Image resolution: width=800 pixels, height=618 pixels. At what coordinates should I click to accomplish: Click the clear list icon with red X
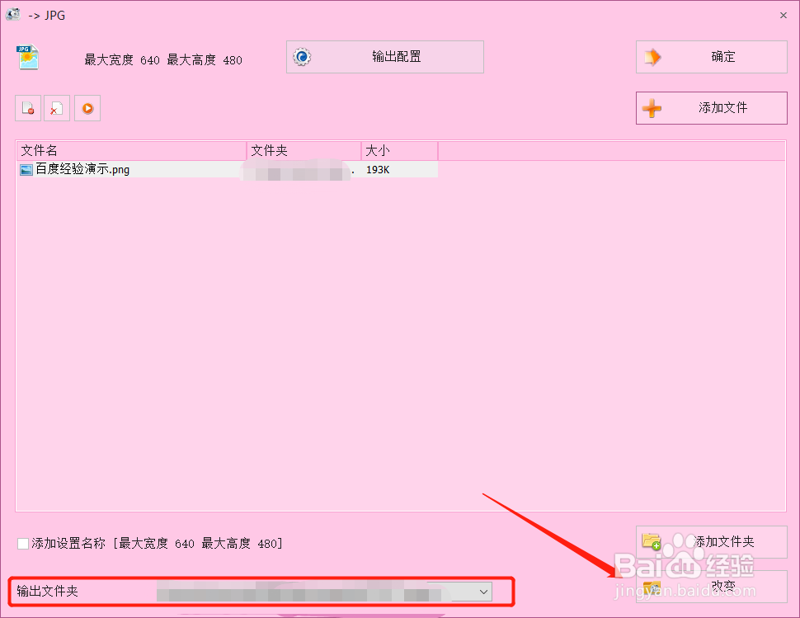pyautogui.click(x=57, y=108)
